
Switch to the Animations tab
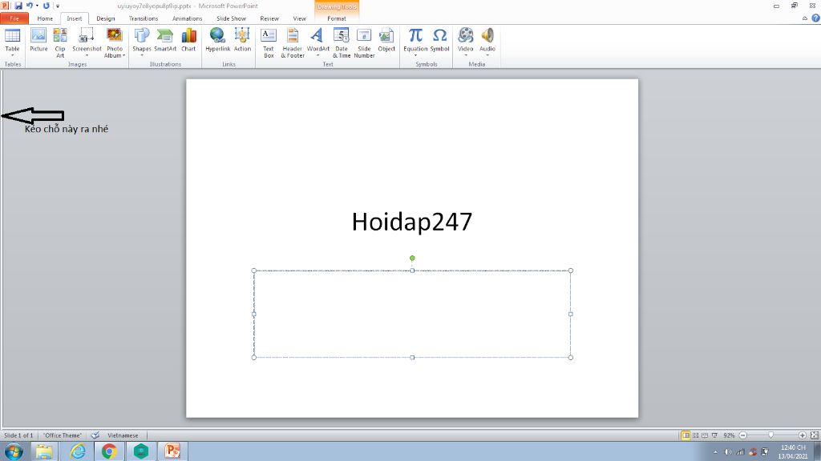point(187,18)
